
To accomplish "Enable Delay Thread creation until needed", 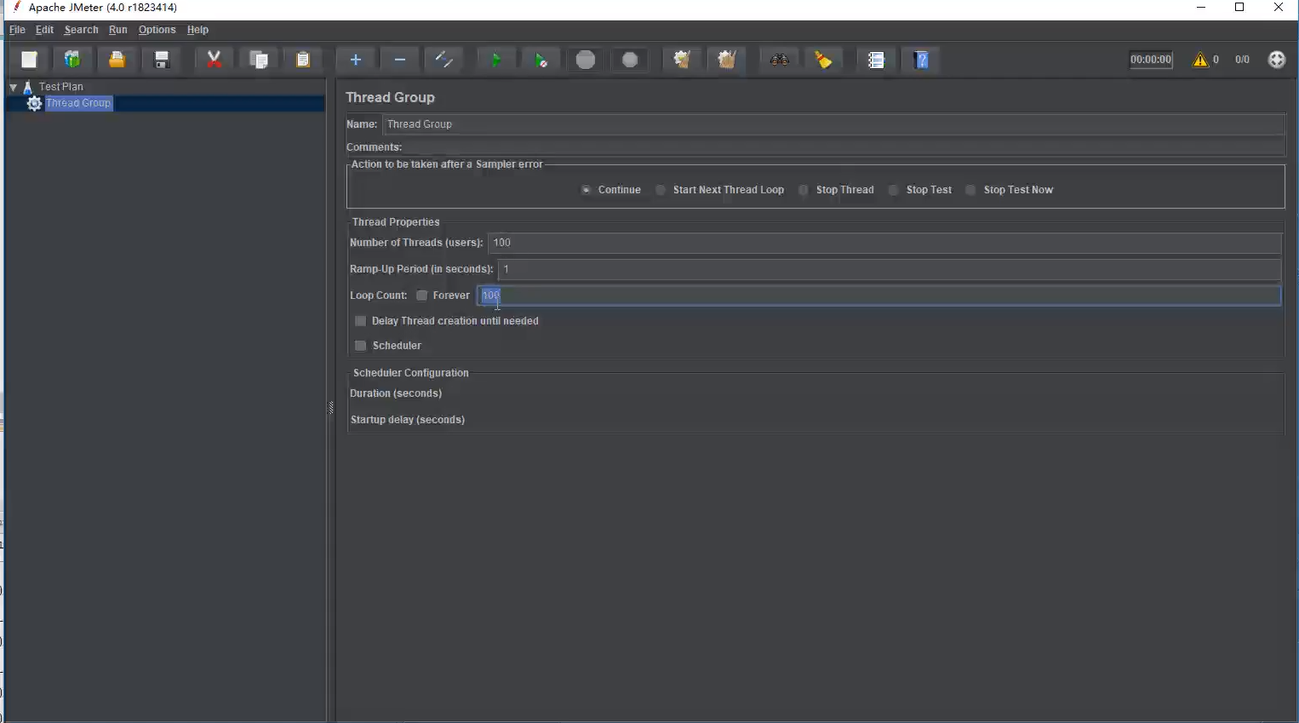I will coord(360,321).
